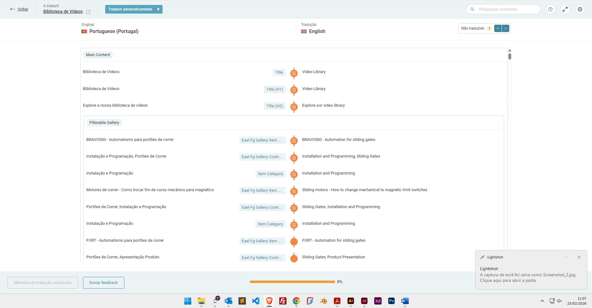
Task: Edit translation 'Explore our video library'
Action: coord(323,105)
